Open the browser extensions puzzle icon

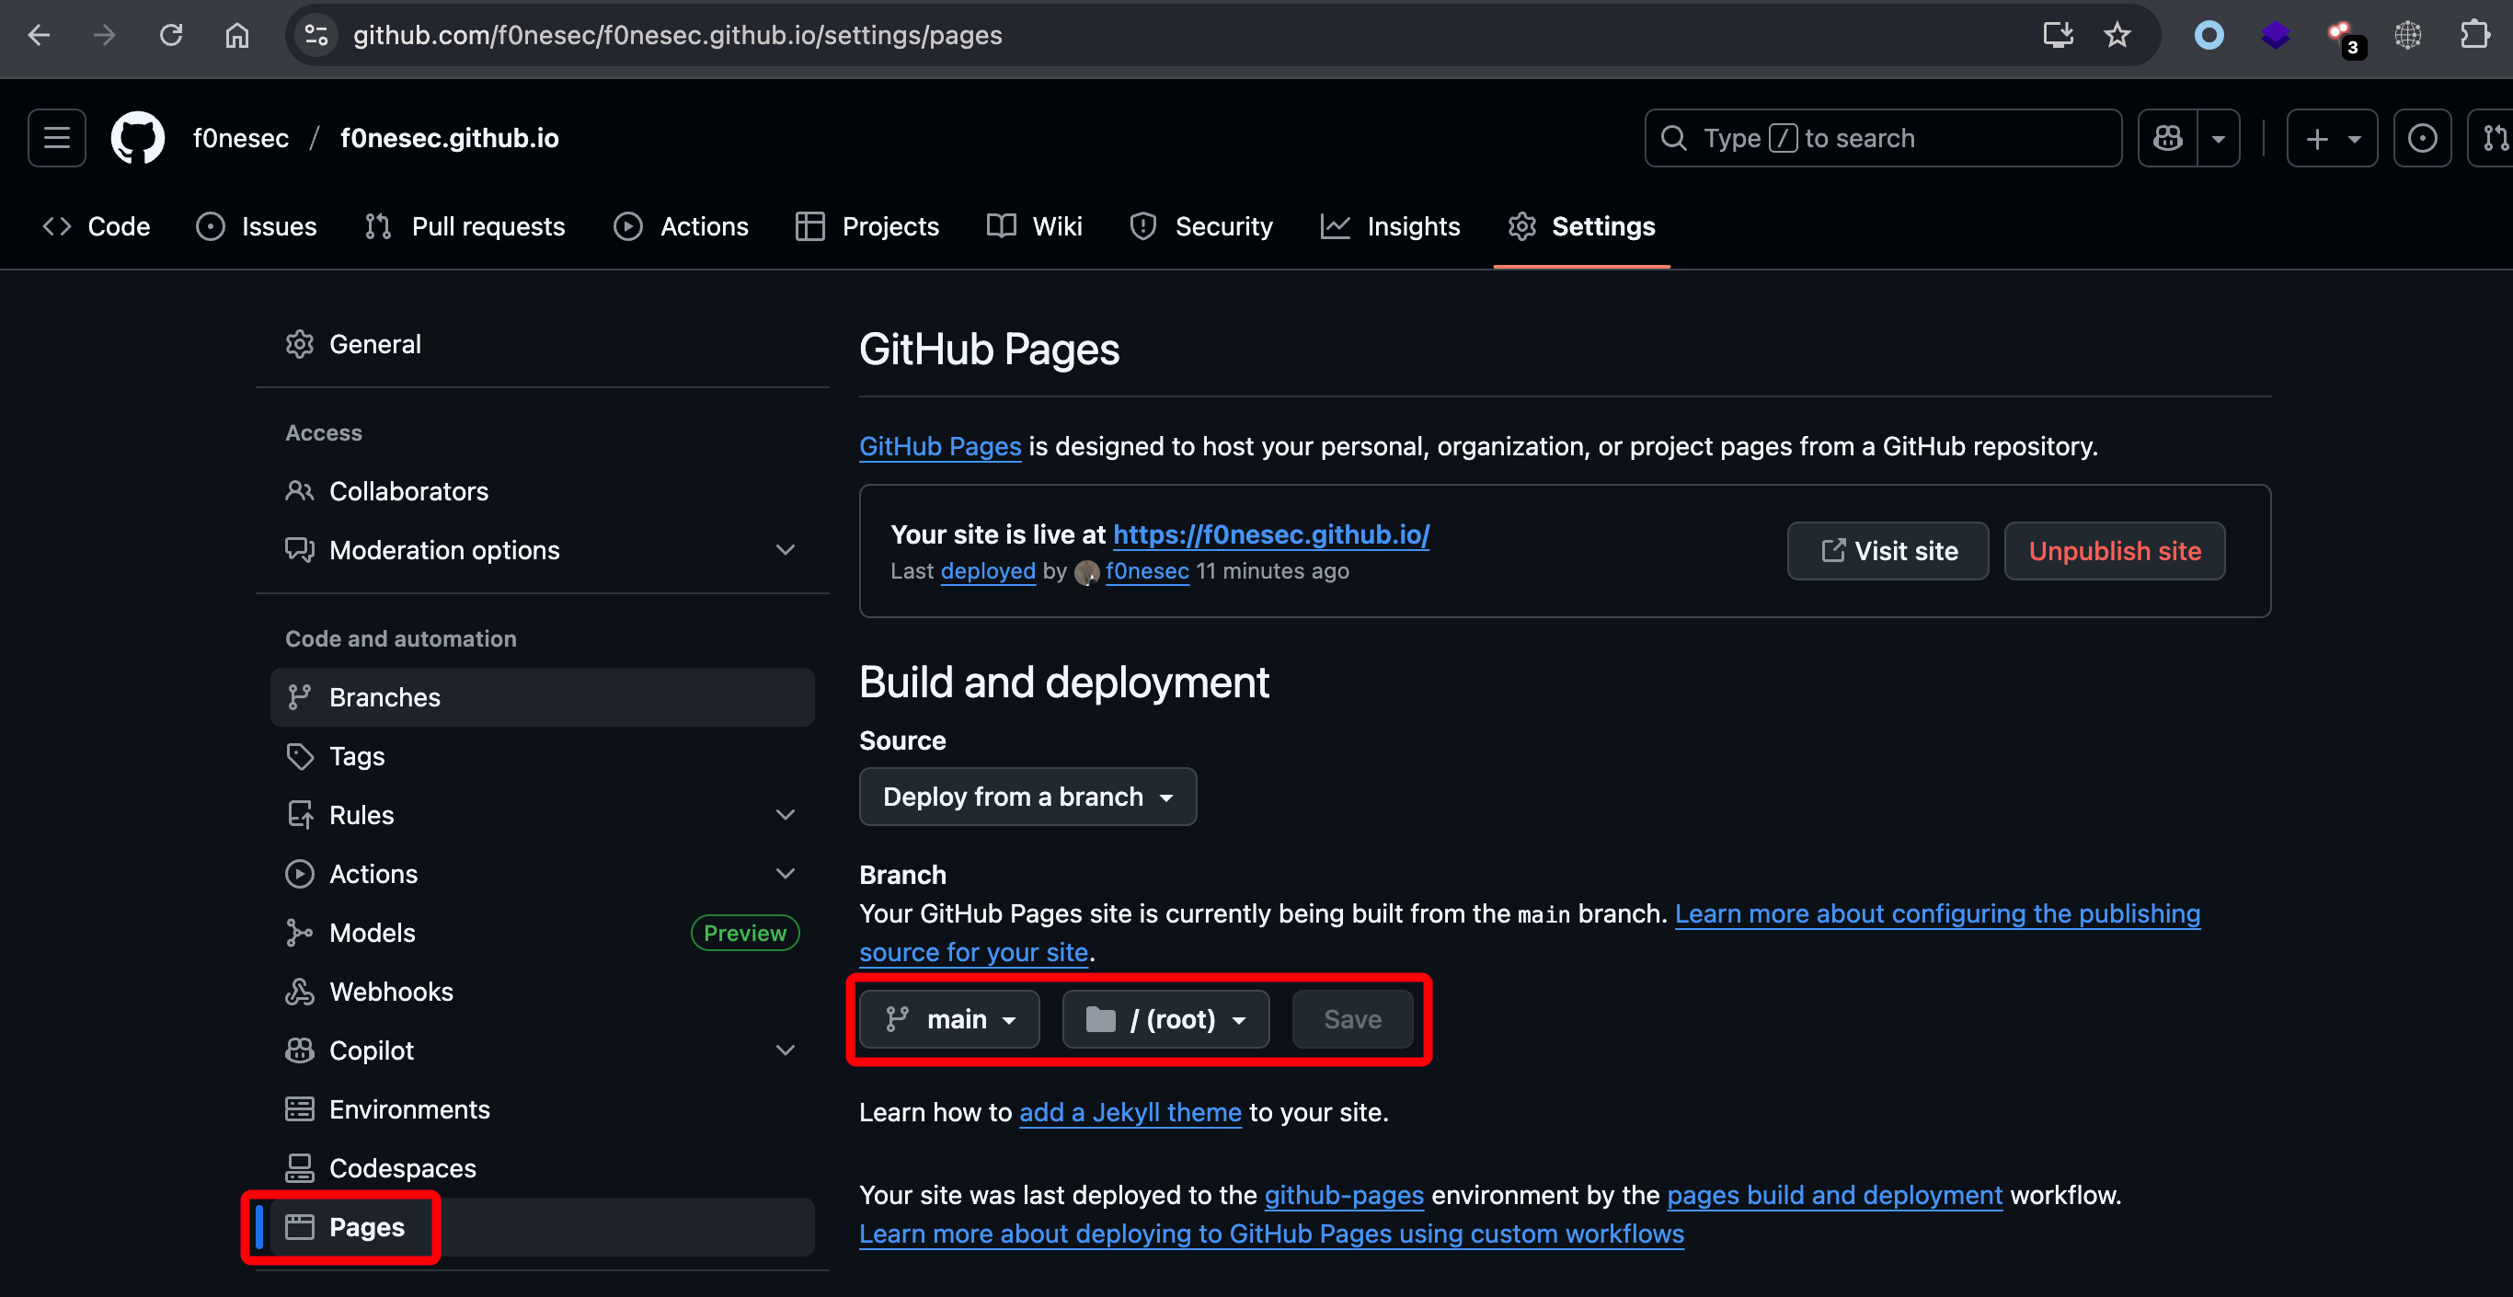tap(2474, 35)
